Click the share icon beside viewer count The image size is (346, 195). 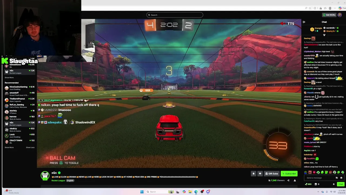(x=288, y=180)
